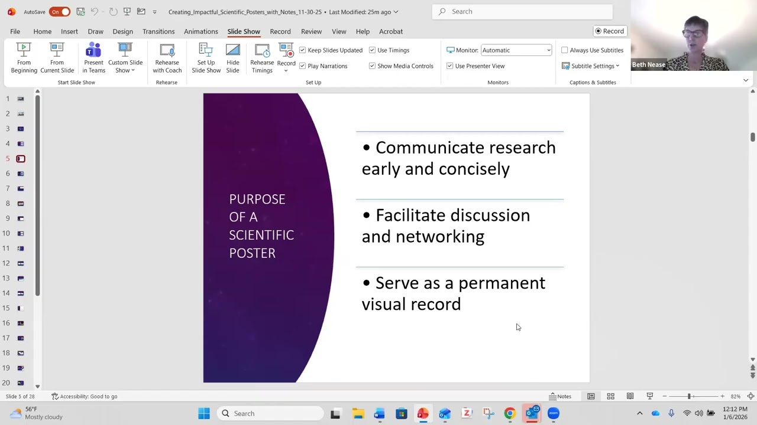The height and width of the screenshot is (425, 757).
Task: Open the Design tab
Action: (122, 31)
